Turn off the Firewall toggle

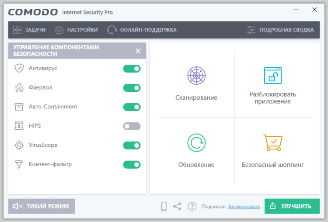[132, 88]
